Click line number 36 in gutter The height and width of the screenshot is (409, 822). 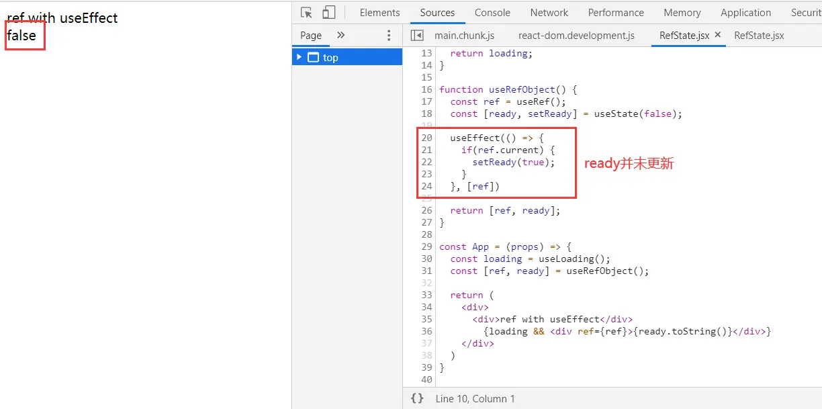point(427,332)
